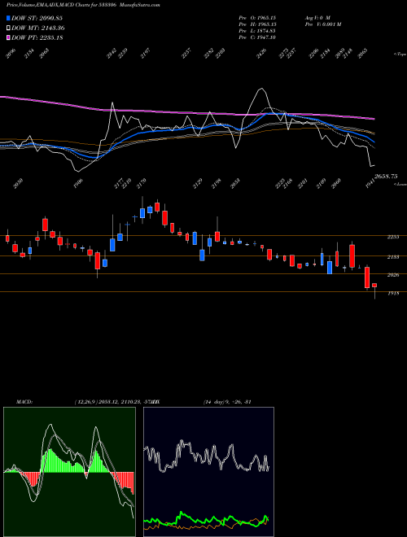Click the Pre C: 1947.10 value

tap(257, 37)
